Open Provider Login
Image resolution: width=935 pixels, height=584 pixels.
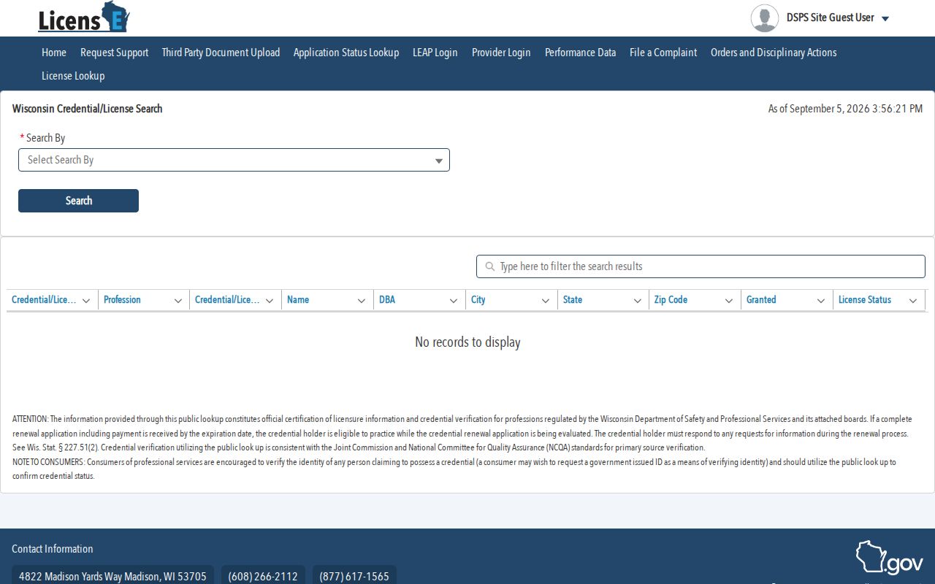click(501, 53)
